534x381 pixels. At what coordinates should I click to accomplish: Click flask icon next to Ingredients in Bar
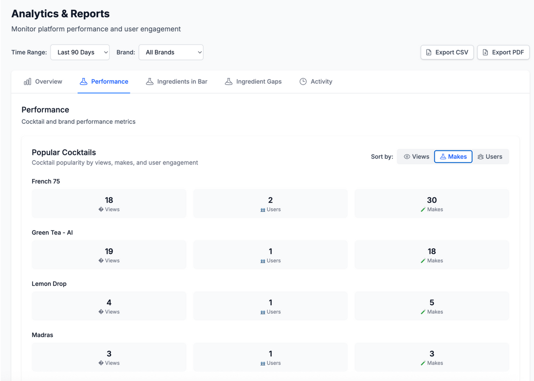(150, 81)
